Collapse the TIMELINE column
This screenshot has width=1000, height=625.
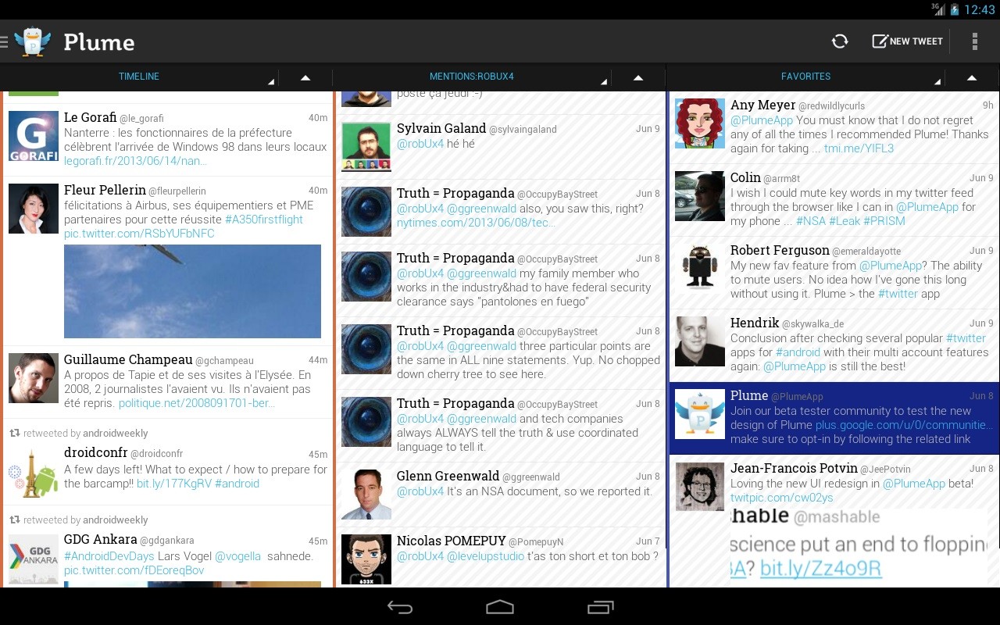[305, 77]
